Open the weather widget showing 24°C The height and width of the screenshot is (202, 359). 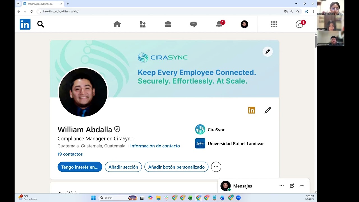pyautogui.click(x=27, y=198)
